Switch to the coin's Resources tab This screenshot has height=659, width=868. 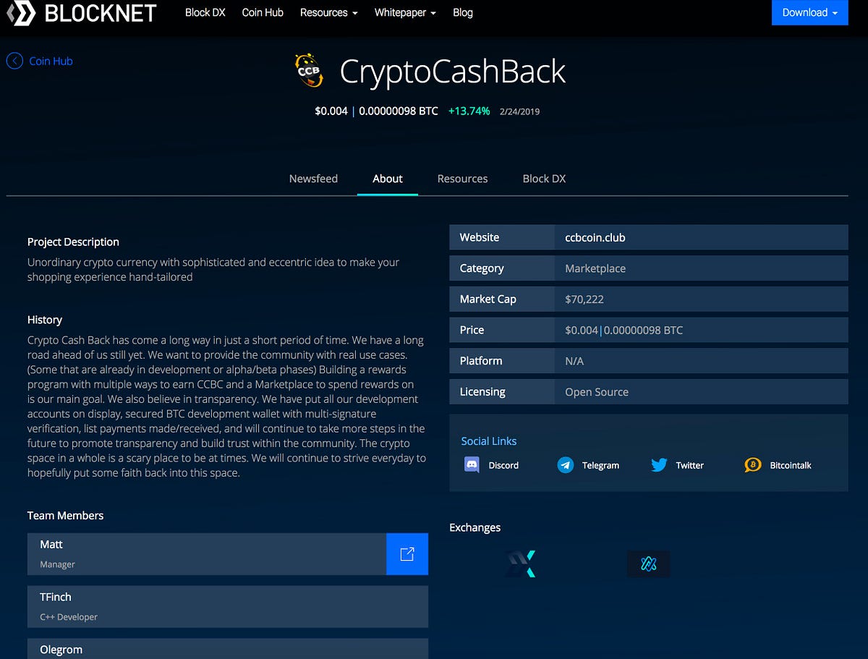tap(462, 179)
